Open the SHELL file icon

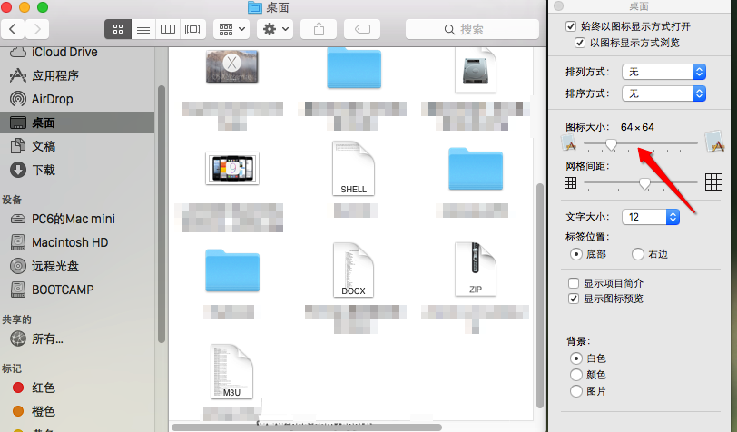click(353, 167)
